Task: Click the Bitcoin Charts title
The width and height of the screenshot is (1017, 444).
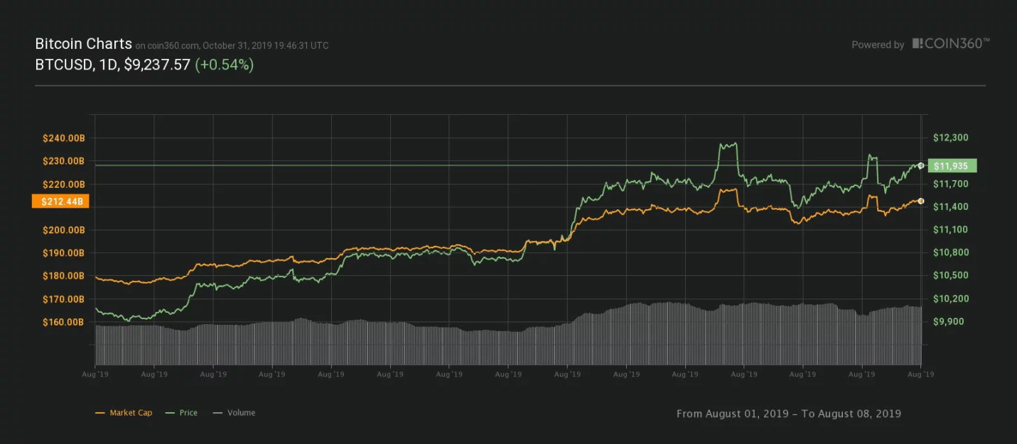Action: (x=83, y=44)
